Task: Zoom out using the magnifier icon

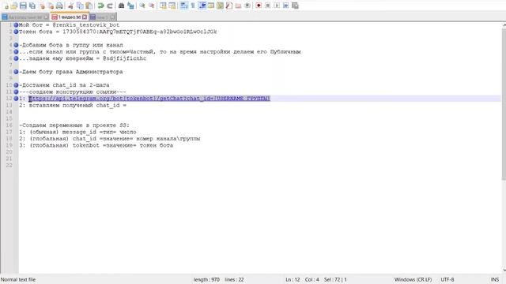Action: click(151, 6)
